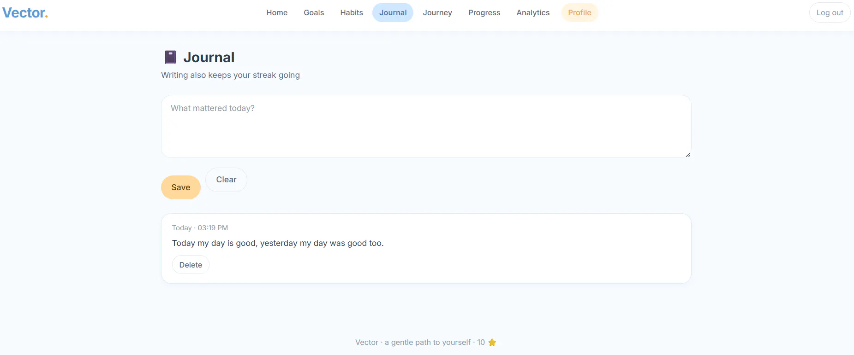Click the Log out button
This screenshot has height=355, width=854.
830,12
